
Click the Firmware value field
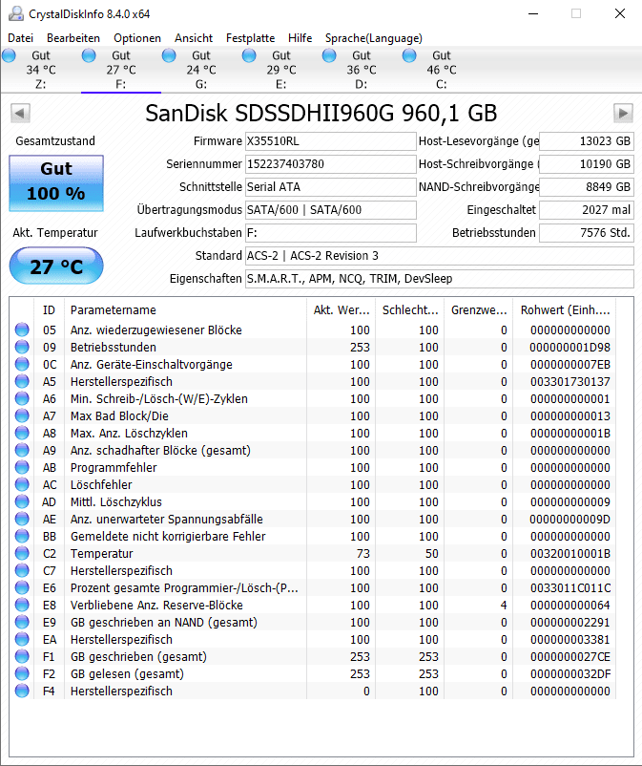(330, 140)
